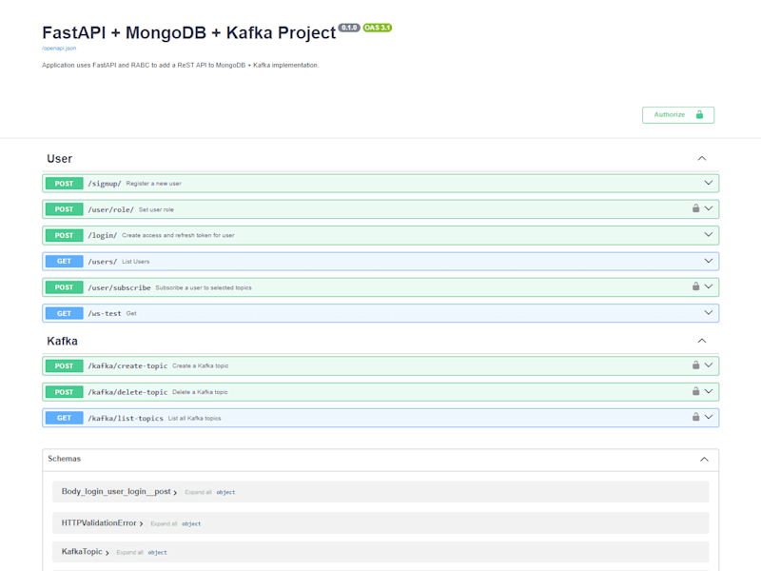Click the /signup/ path text
This screenshot has width=761, height=571.
pyautogui.click(x=105, y=184)
